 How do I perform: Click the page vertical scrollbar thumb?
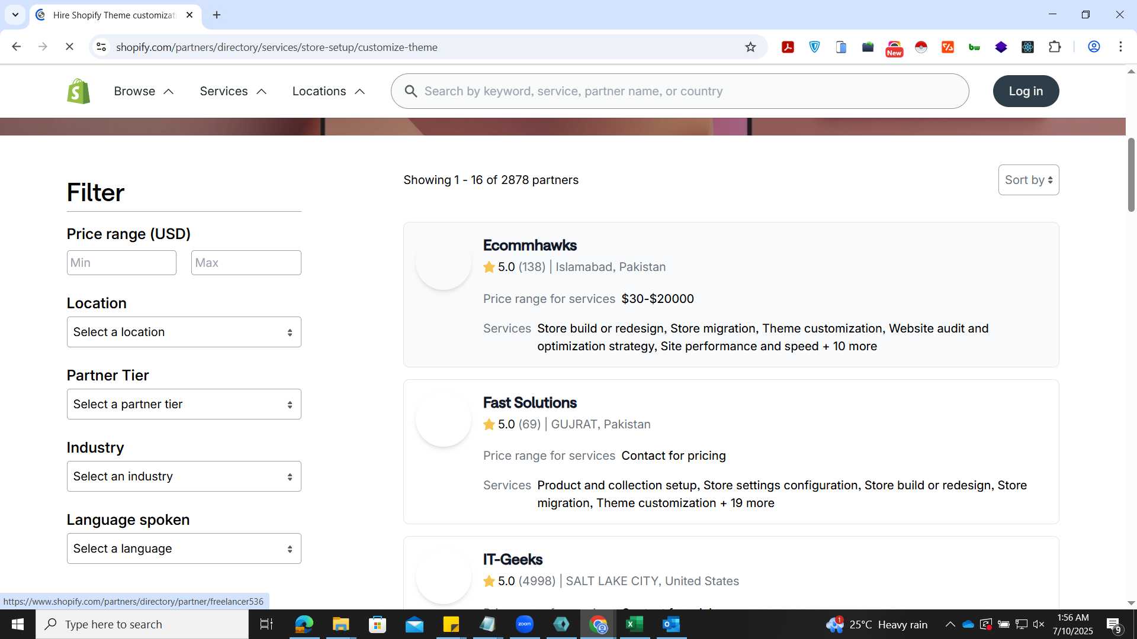(1131, 175)
